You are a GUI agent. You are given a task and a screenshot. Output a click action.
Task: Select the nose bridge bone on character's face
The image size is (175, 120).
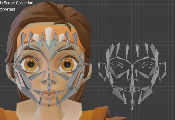click(49, 66)
